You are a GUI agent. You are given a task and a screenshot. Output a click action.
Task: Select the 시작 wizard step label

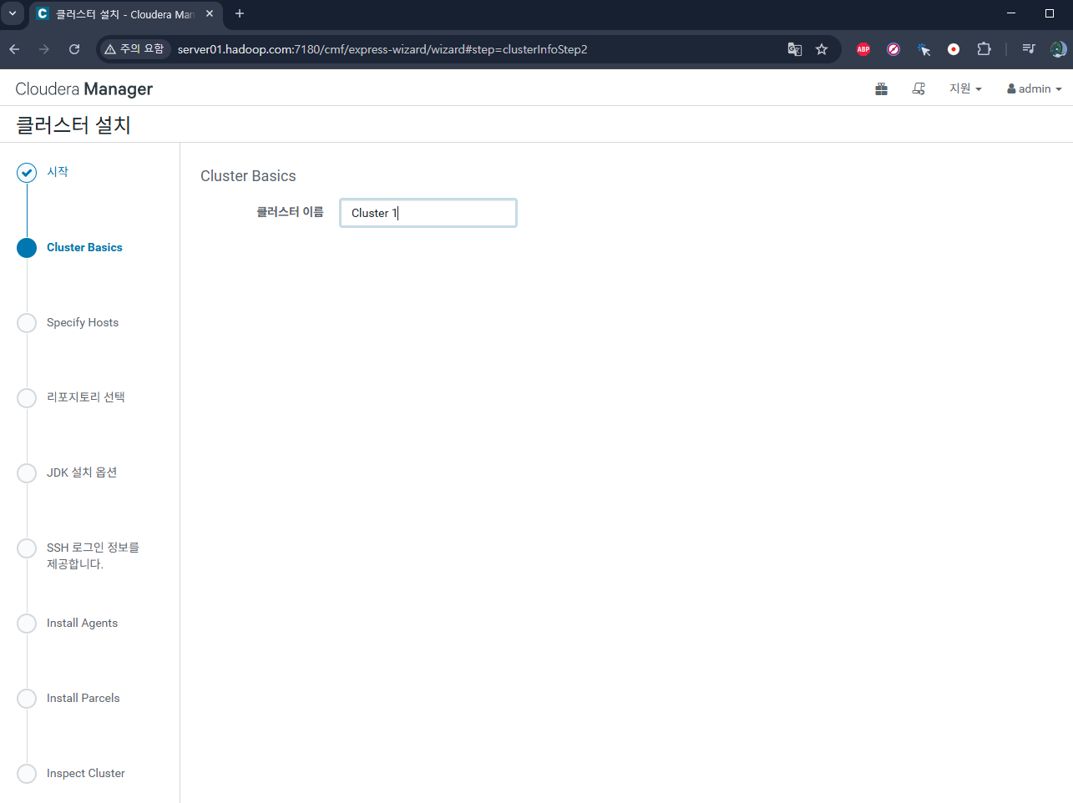[58, 172]
